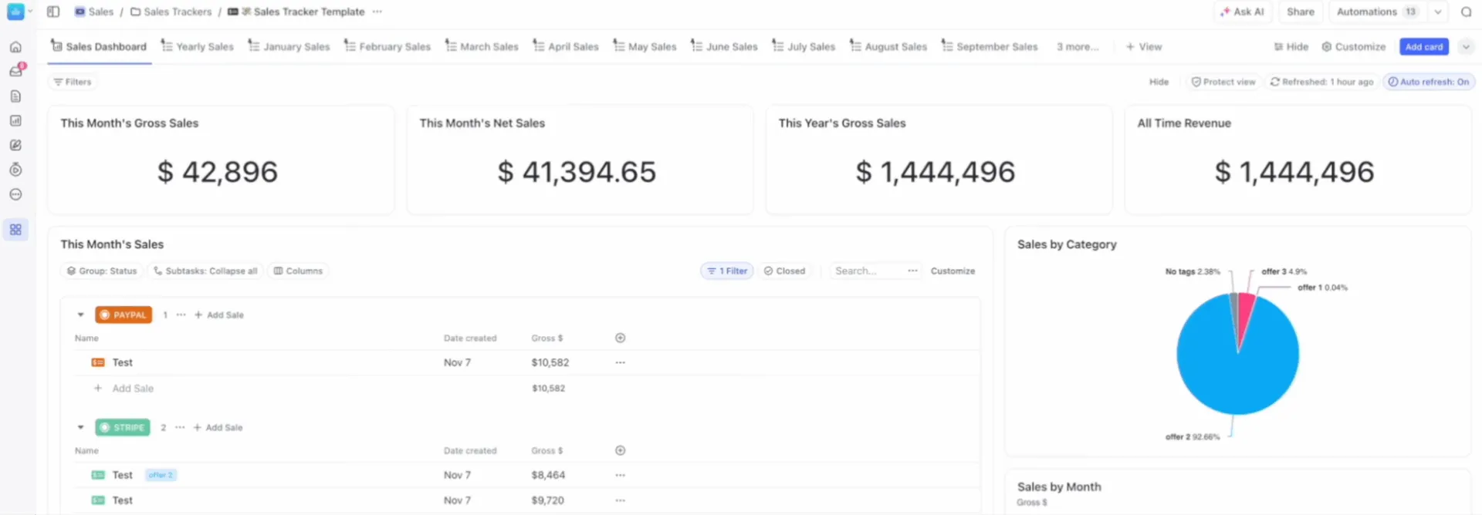This screenshot has height=515, width=1482.
Task: Open the Inbox icon with notification badge
Action: pyautogui.click(x=15, y=71)
